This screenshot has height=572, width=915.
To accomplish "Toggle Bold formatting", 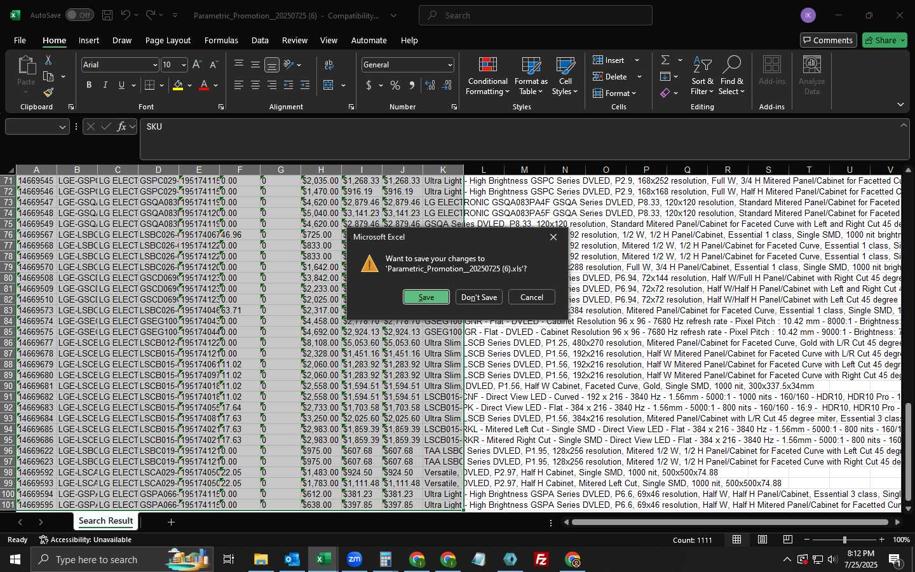I will (x=89, y=85).
